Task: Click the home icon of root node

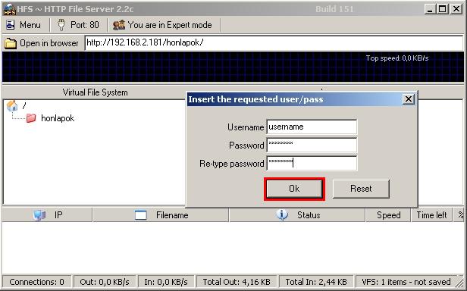Action: (12, 106)
